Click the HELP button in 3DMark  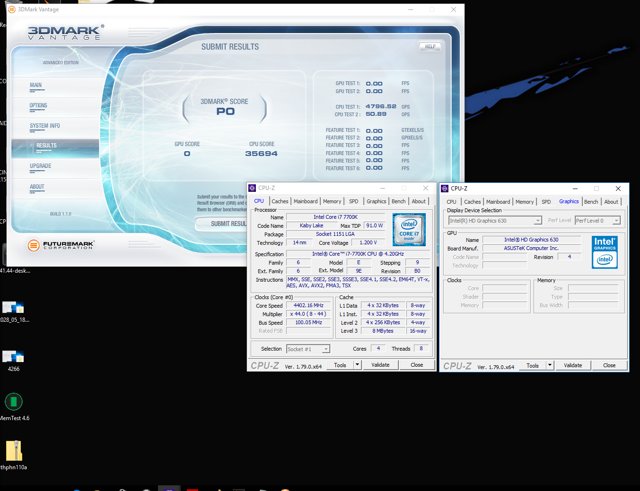pos(430,46)
